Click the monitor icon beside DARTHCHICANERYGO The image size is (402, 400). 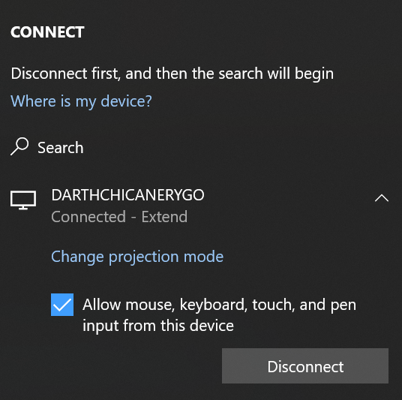pyautogui.click(x=23, y=200)
